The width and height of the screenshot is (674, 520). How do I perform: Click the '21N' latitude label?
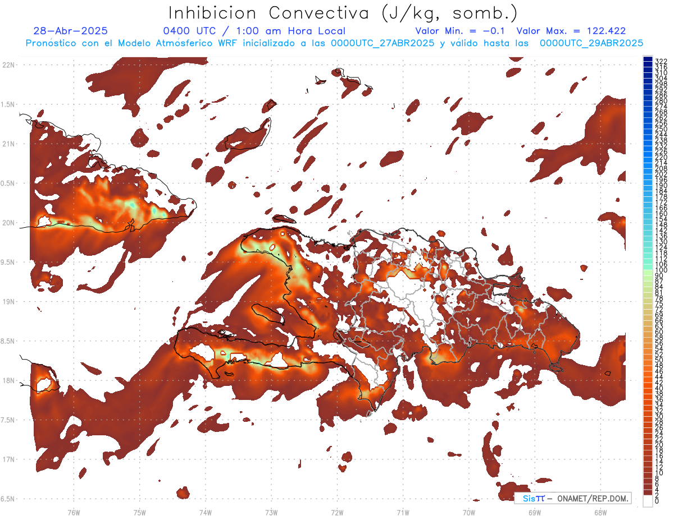[8, 144]
